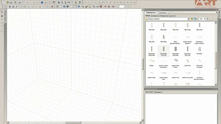Select the Бузери library item
This screenshot has width=221, height=124.
[200, 51]
